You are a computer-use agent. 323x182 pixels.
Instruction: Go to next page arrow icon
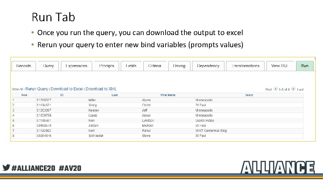click(x=293, y=89)
